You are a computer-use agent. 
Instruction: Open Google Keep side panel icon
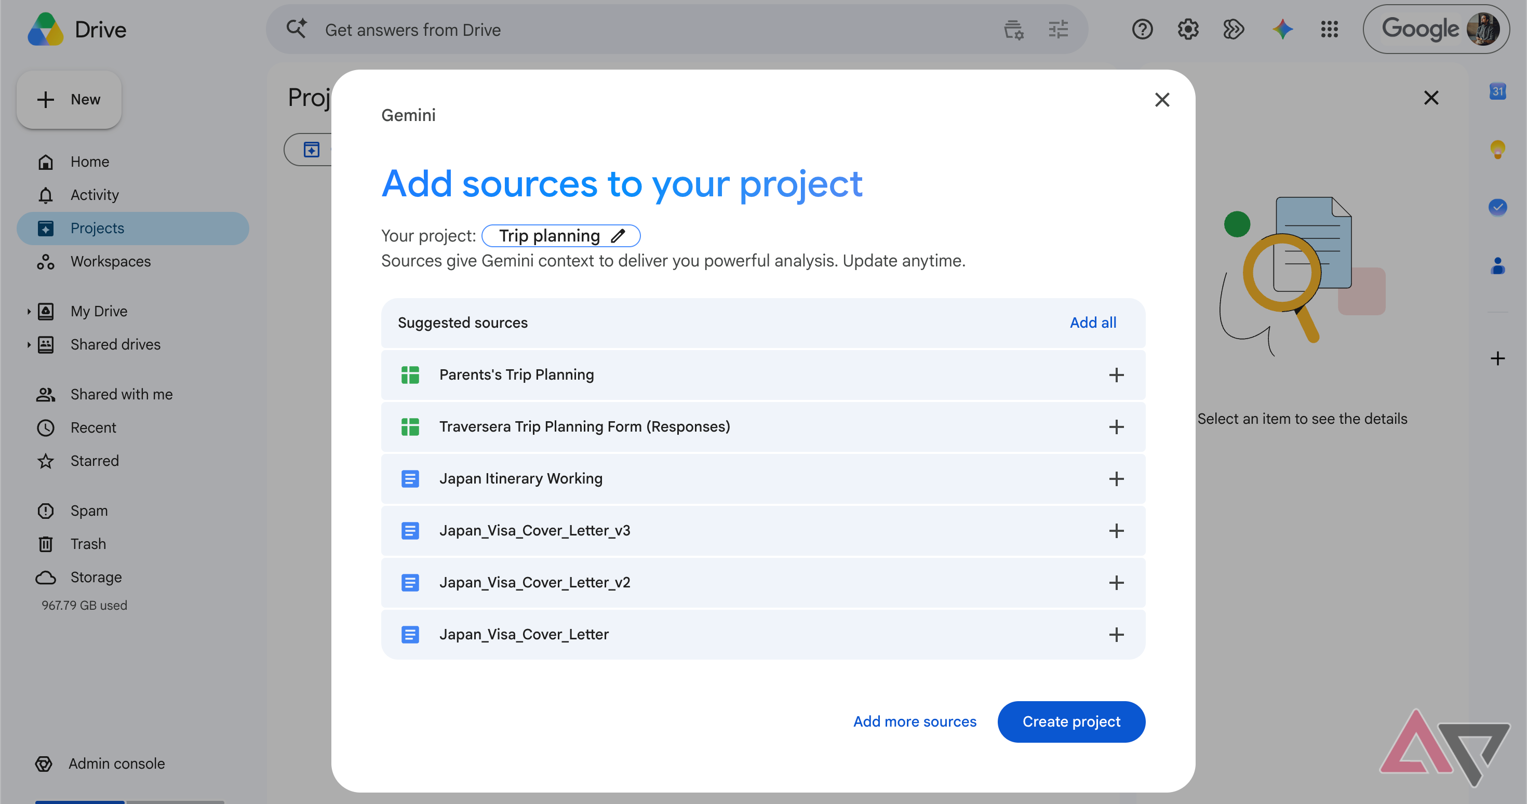pyautogui.click(x=1497, y=150)
